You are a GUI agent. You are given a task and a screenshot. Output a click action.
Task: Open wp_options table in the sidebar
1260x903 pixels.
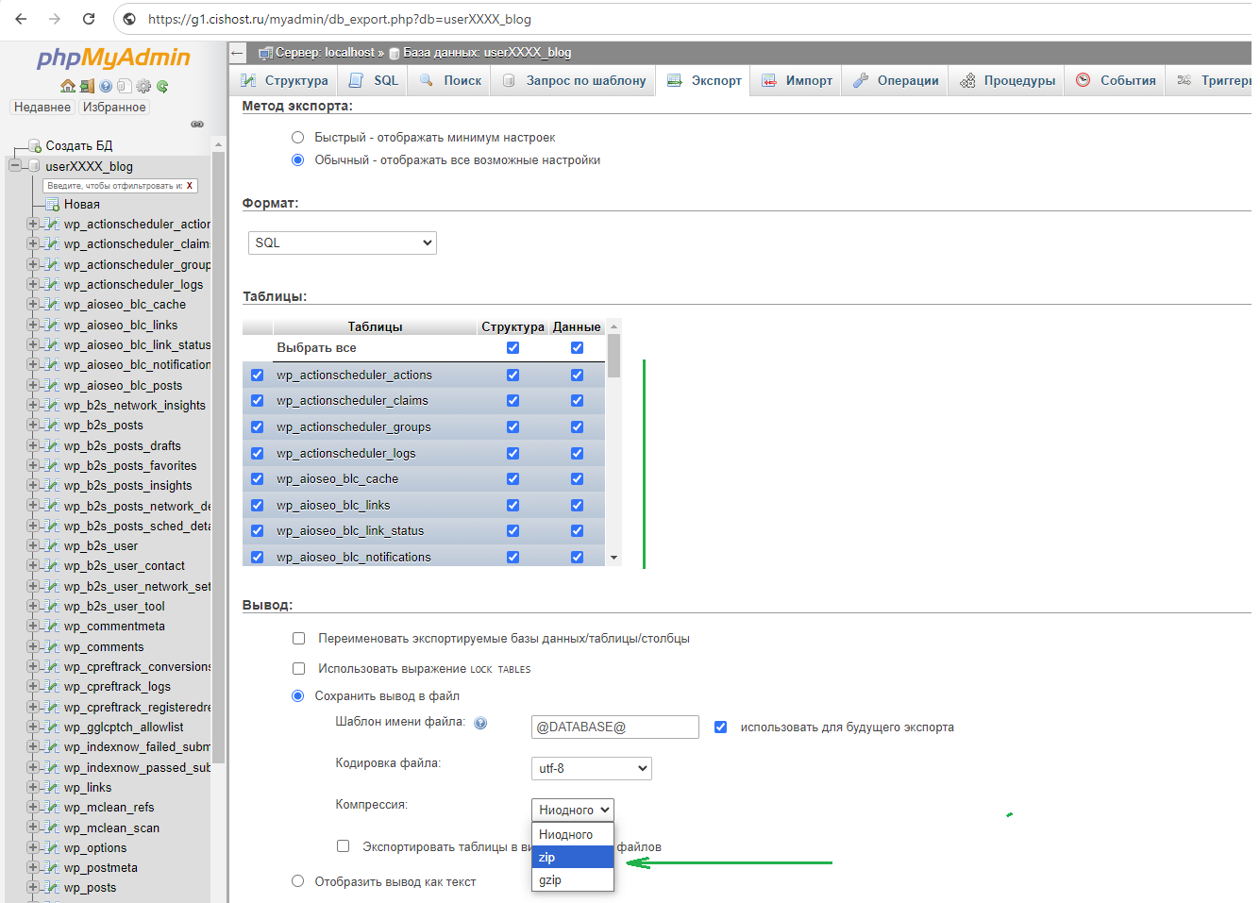click(95, 848)
